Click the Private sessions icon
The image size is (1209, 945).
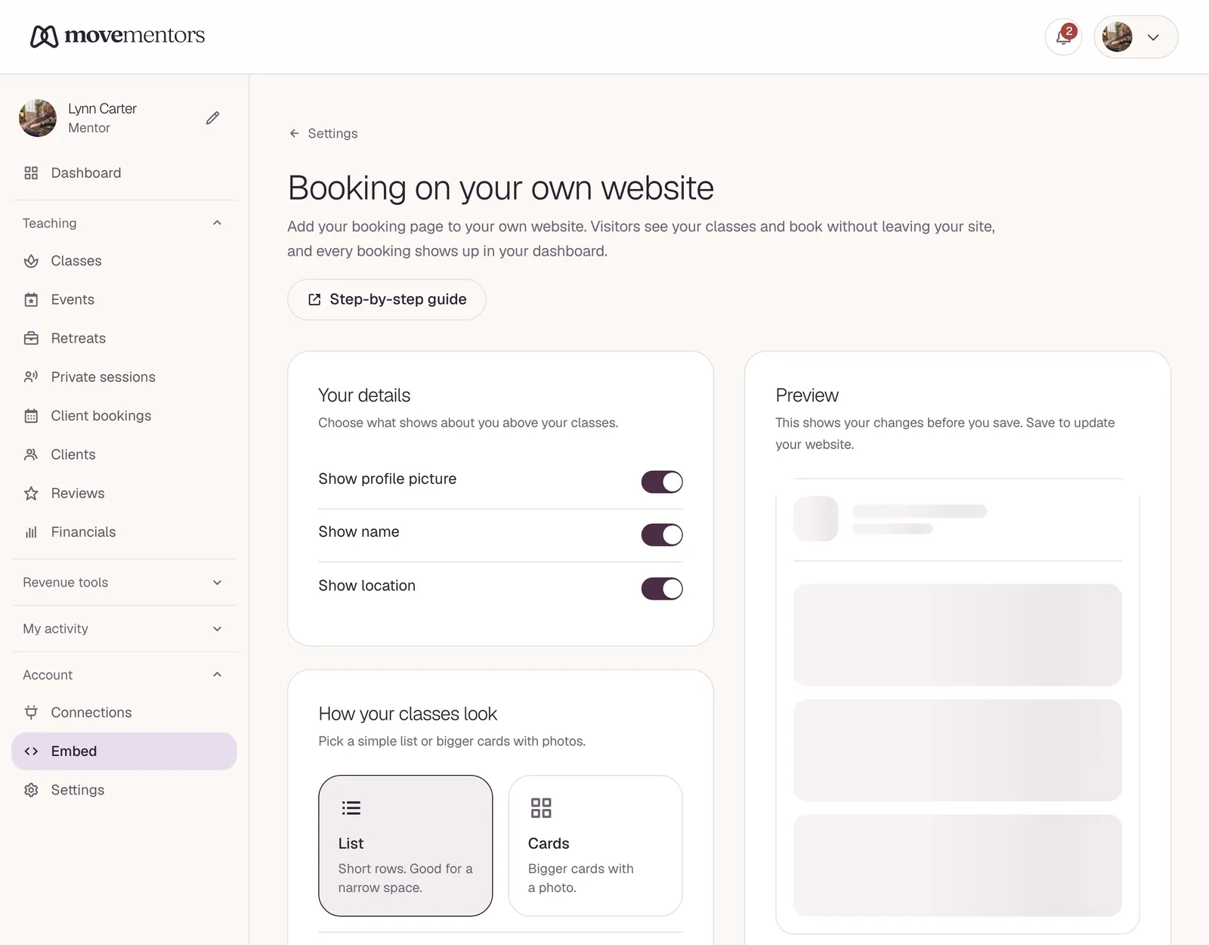[31, 377]
